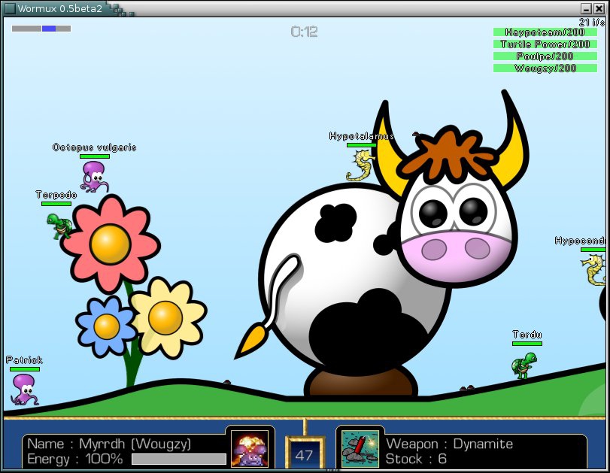610x473 pixels.
Task: Click the Energy 100% progress bar
Action: click(178, 459)
